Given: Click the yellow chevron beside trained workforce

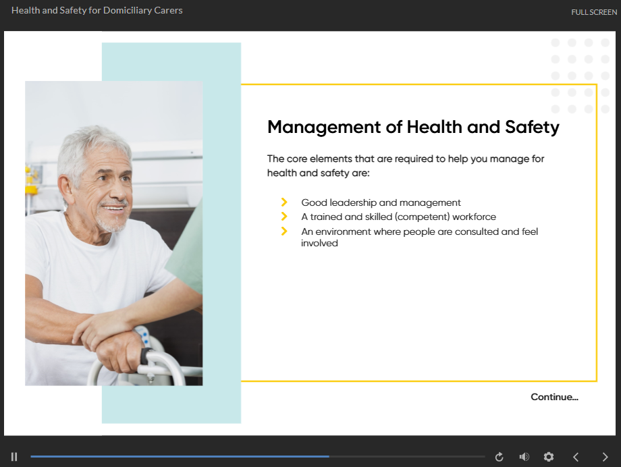Looking at the screenshot, I should tap(284, 217).
